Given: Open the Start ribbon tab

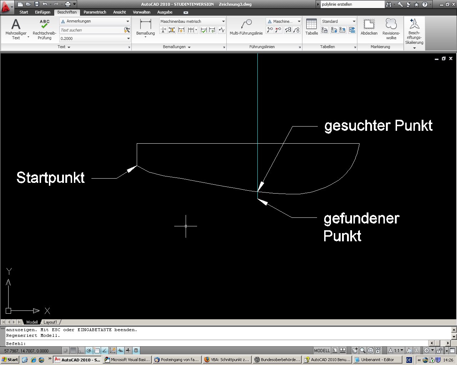Looking at the screenshot, I should click(24, 12).
